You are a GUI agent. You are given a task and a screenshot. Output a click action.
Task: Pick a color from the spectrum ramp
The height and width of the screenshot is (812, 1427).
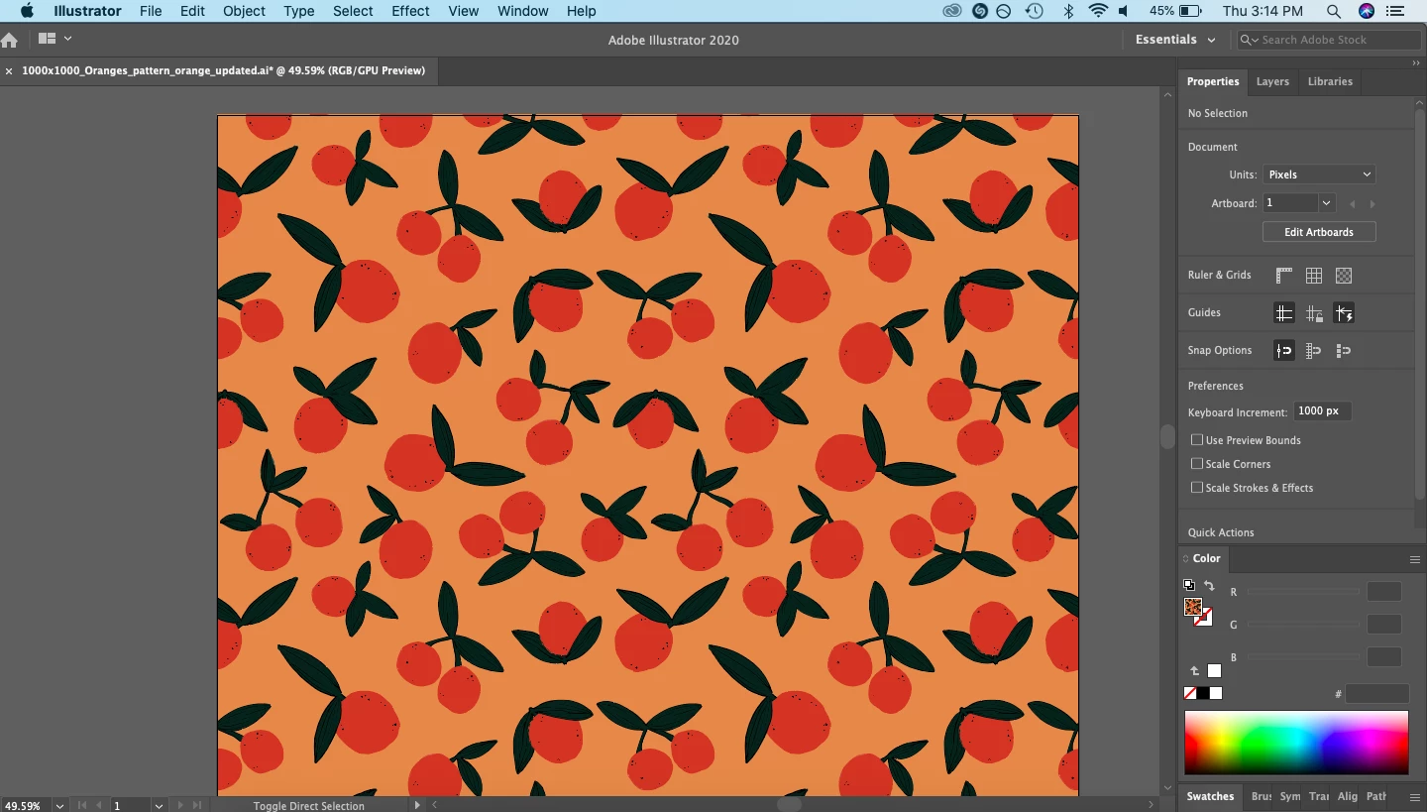[1296, 743]
